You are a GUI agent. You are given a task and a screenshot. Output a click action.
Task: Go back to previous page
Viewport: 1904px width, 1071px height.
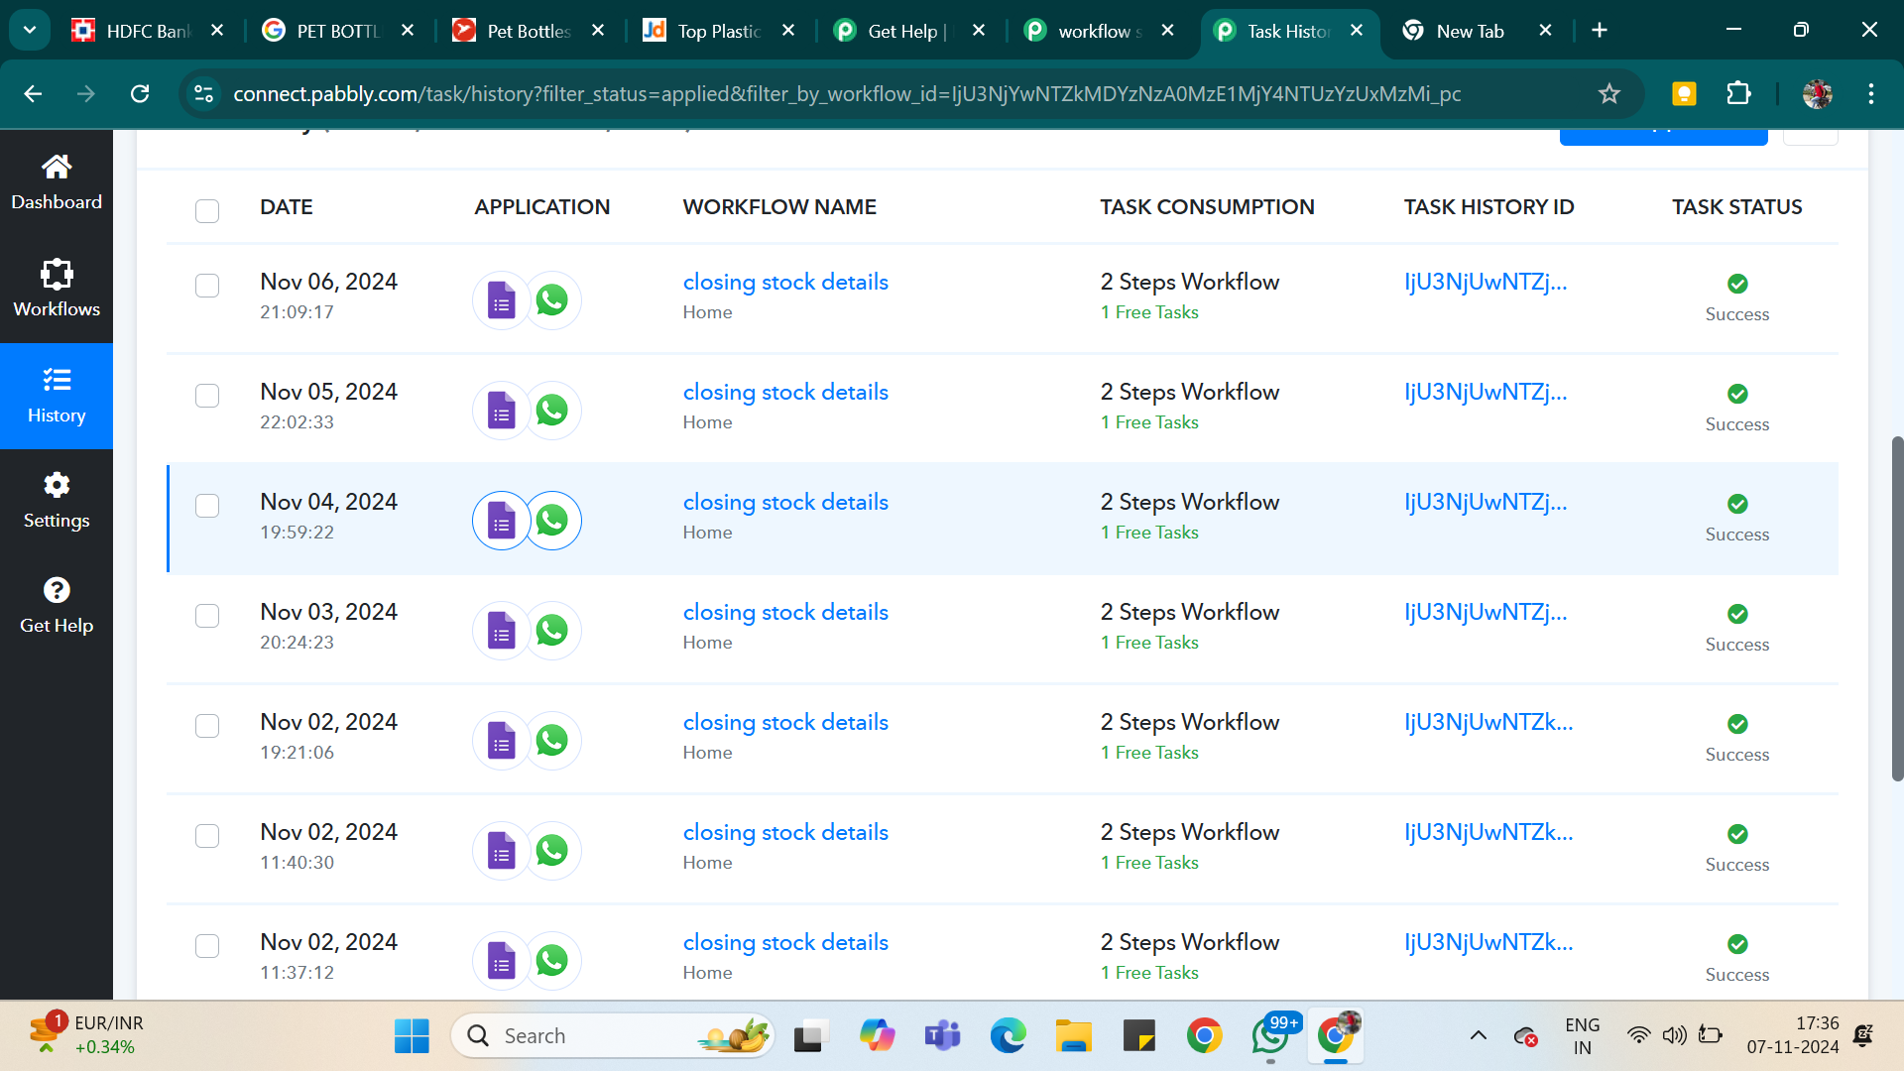click(33, 93)
